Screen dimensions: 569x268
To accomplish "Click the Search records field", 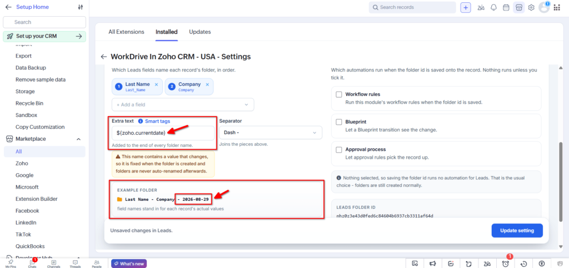I will 413,8.
